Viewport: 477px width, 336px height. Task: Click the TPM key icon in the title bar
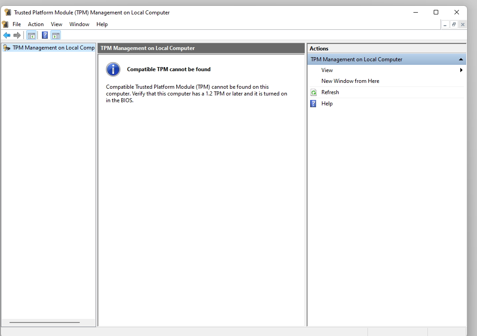tap(7, 12)
